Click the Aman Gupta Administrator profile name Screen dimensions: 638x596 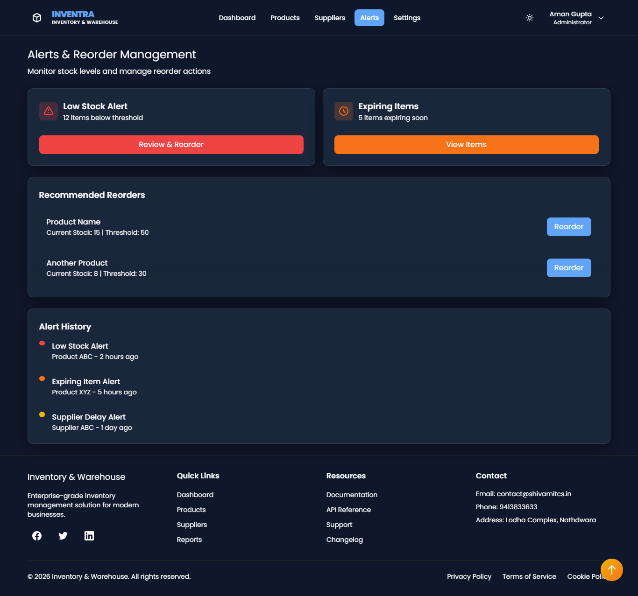pyautogui.click(x=571, y=18)
